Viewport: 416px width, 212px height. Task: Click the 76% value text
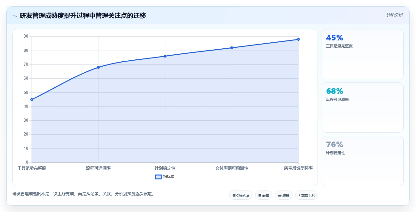pyautogui.click(x=335, y=145)
